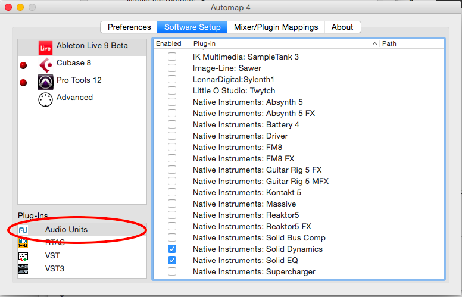462x297 pixels.
Task: Click the VST3 plug-in icon
Action: pyautogui.click(x=23, y=269)
